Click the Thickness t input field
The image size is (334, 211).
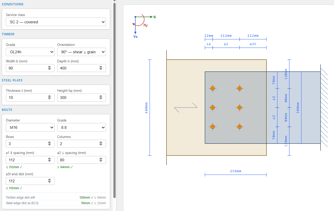[x=30, y=98]
